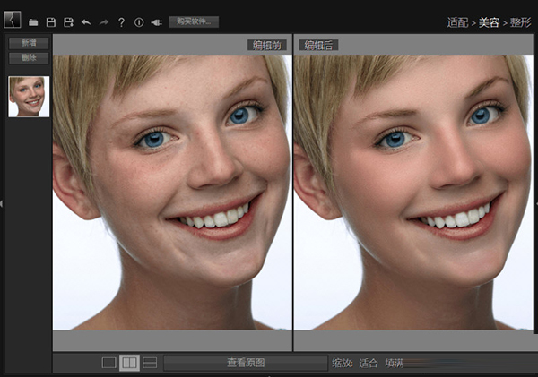Screen dimensions: 538x377
Task: Select the face thumbnail in sidebar
Action: click(x=28, y=96)
